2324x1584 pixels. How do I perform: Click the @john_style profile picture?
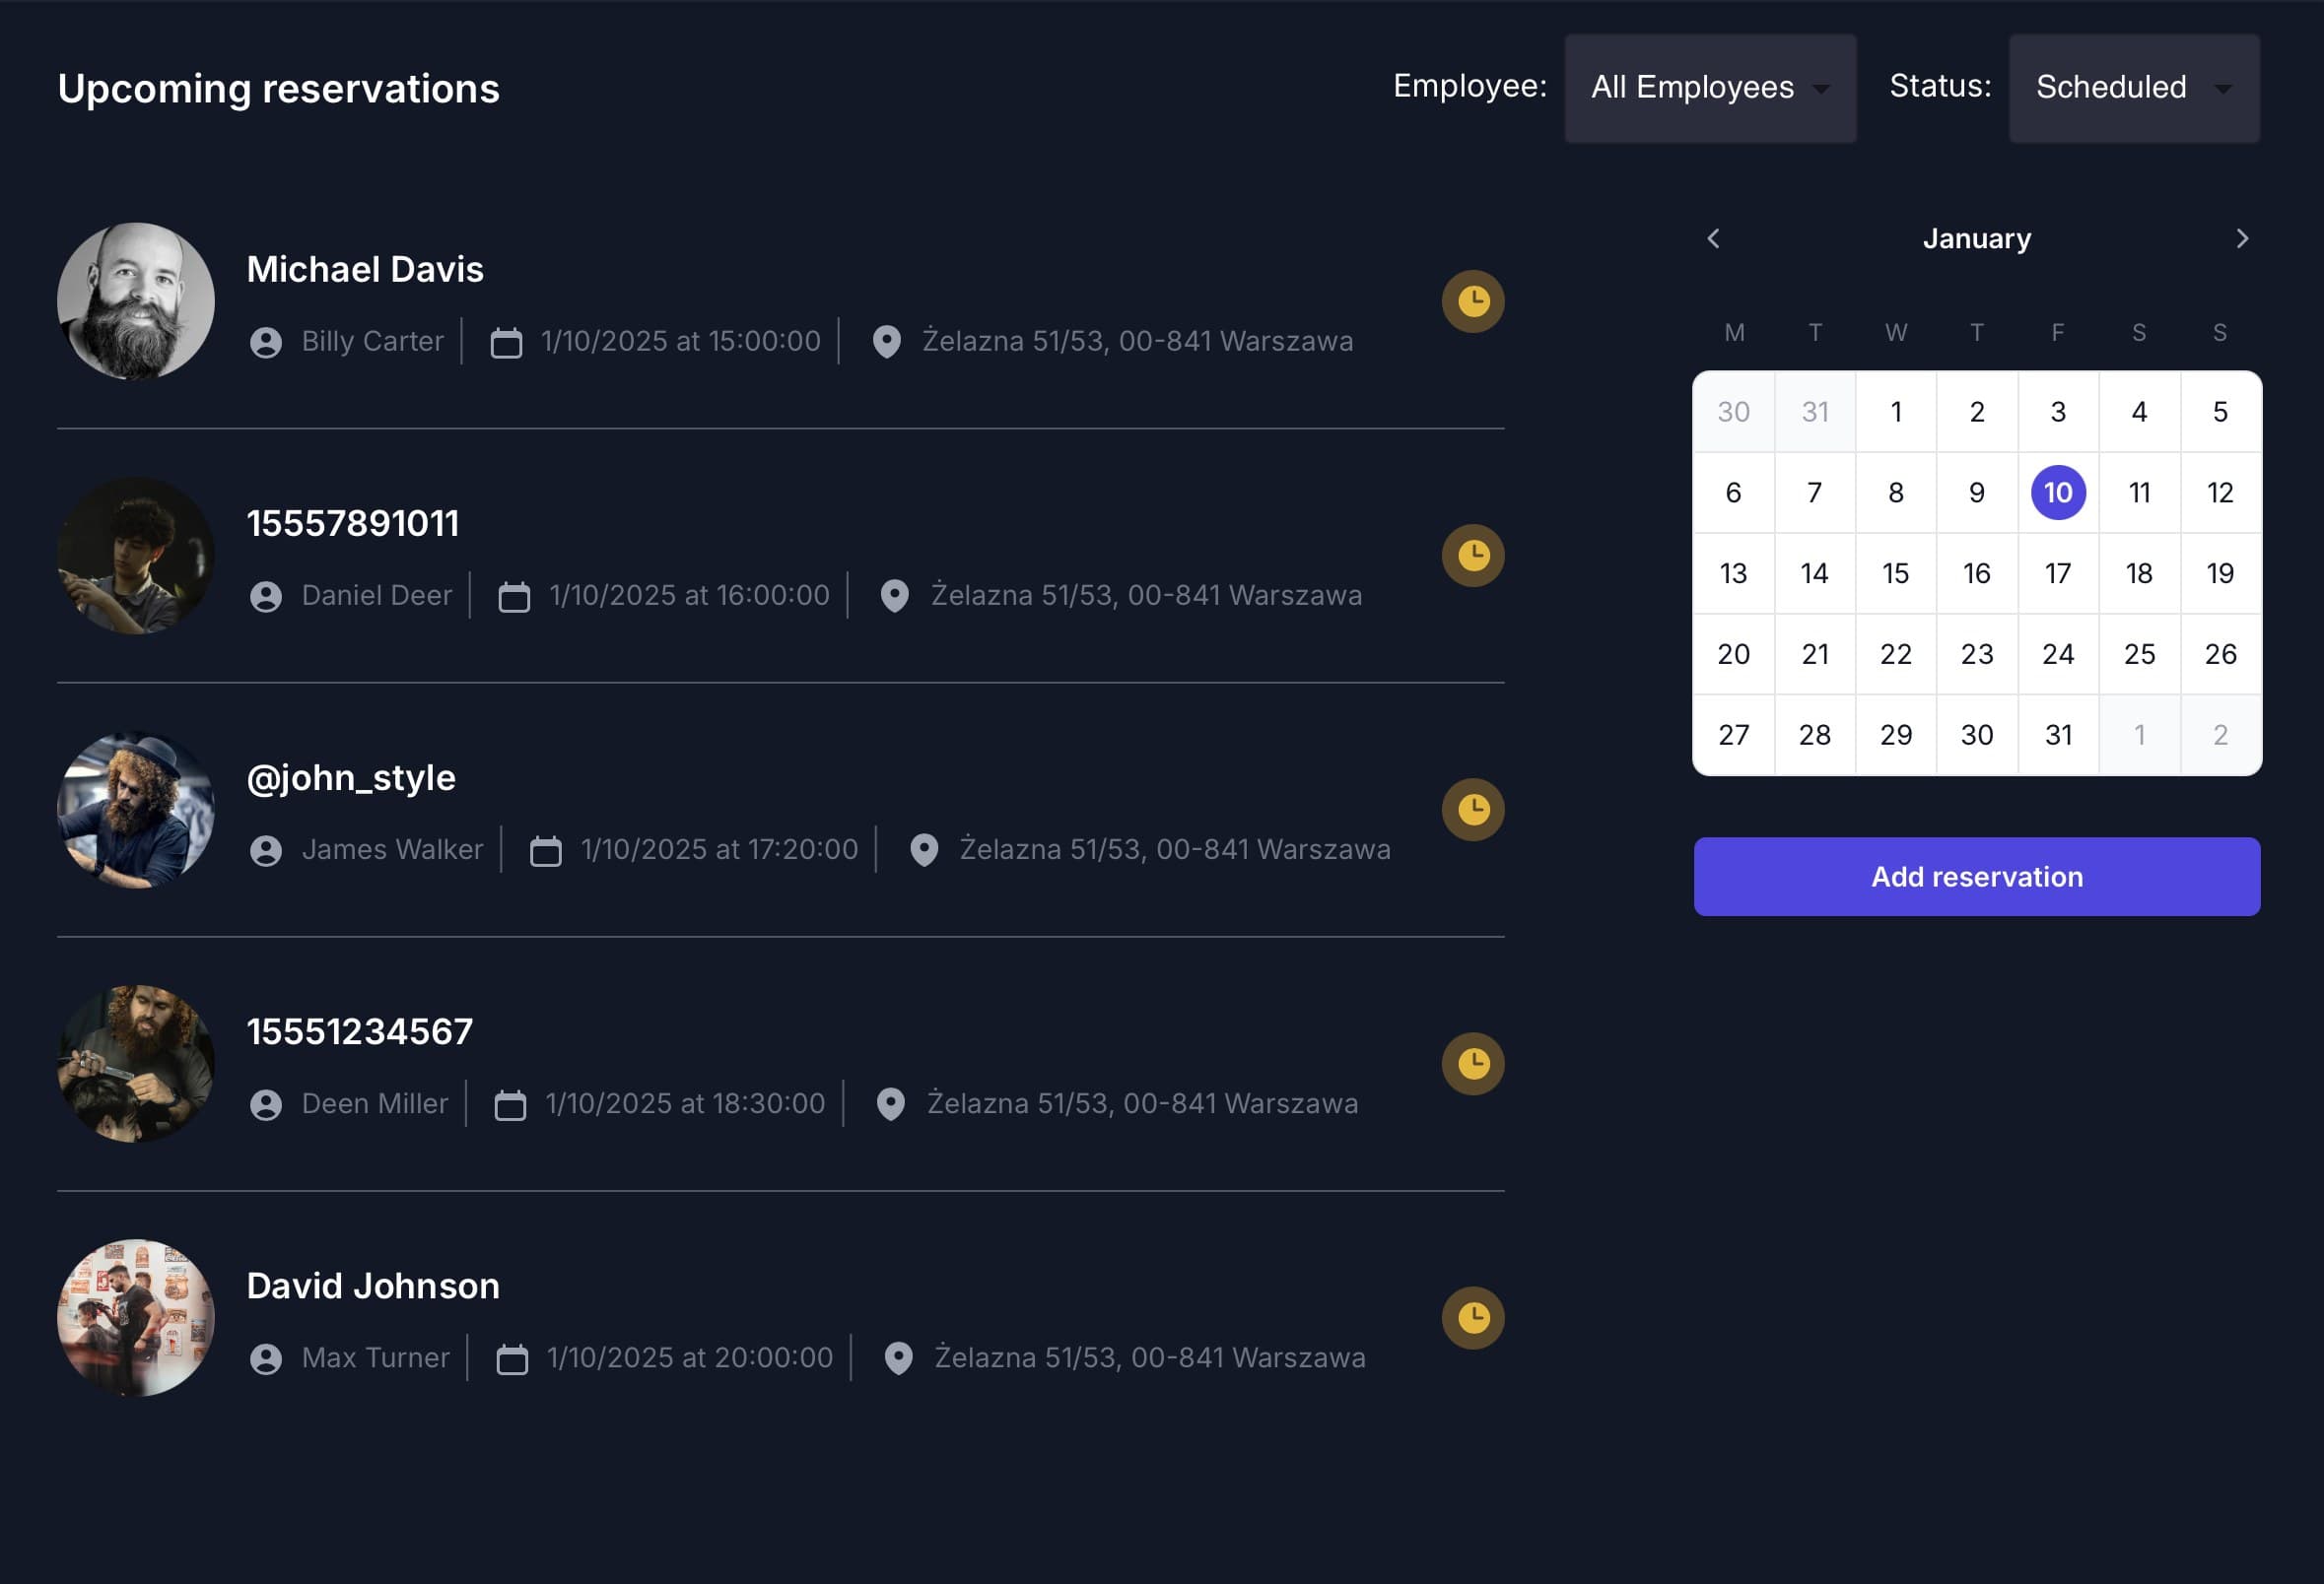click(136, 810)
